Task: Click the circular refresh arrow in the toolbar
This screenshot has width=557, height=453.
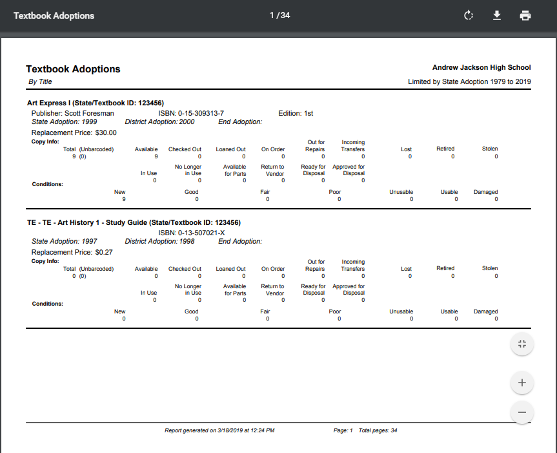Action: coord(469,15)
